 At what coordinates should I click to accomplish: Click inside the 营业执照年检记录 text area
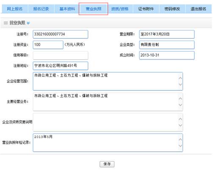[x=108, y=143]
